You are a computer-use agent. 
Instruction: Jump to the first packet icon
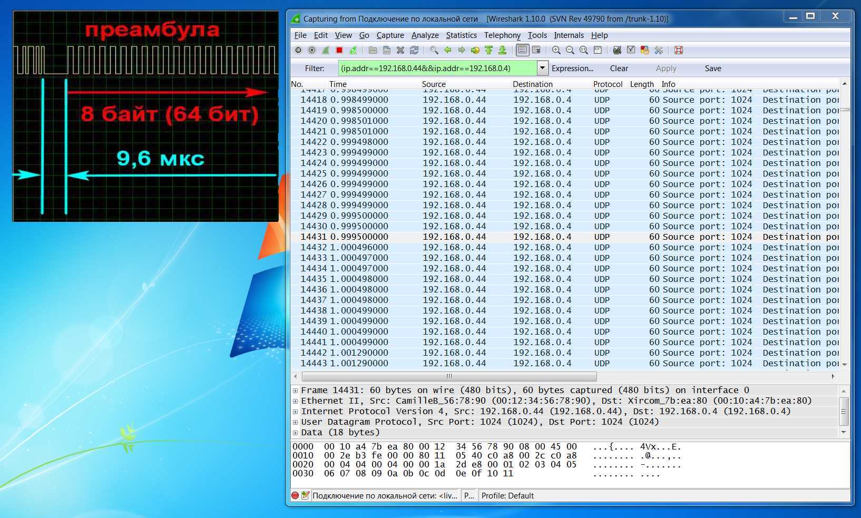(x=489, y=50)
